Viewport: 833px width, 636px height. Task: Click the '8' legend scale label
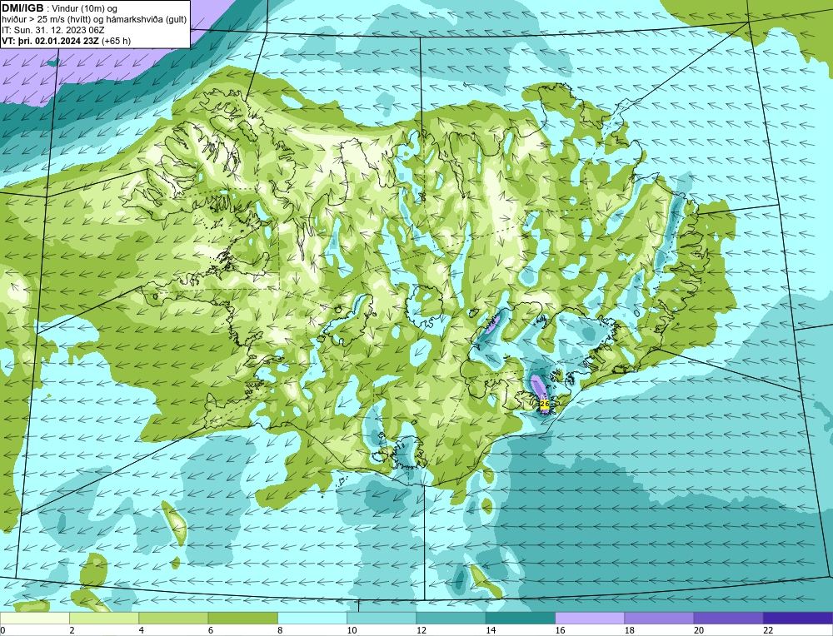pos(280,630)
